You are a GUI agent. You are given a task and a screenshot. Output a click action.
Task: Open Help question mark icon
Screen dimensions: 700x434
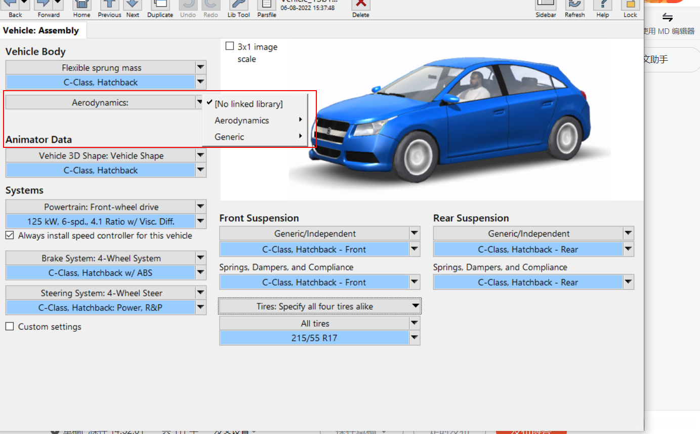coord(602,5)
